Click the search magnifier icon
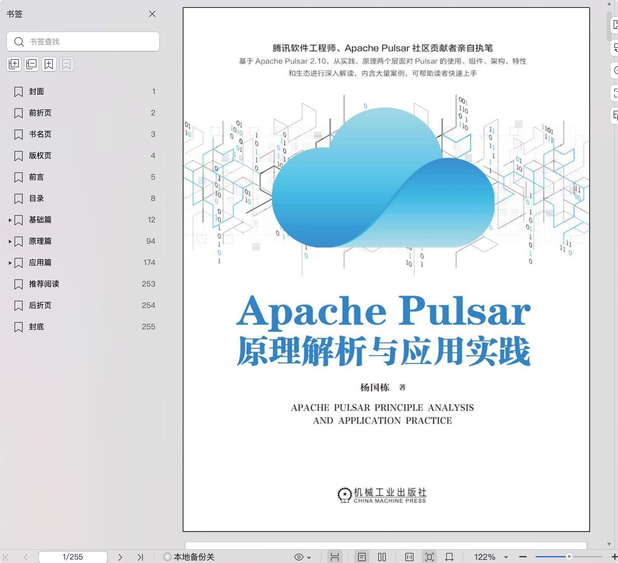Image resolution: width=618 pixels, height=563 pixels. [x=19, y=42]
